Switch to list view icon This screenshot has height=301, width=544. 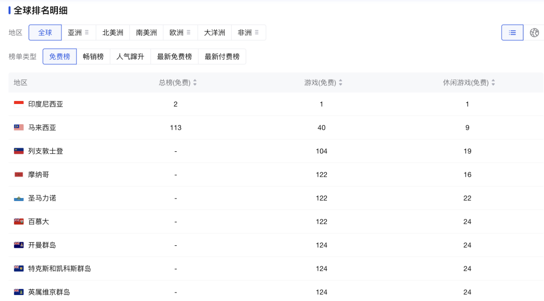point(512,33)
